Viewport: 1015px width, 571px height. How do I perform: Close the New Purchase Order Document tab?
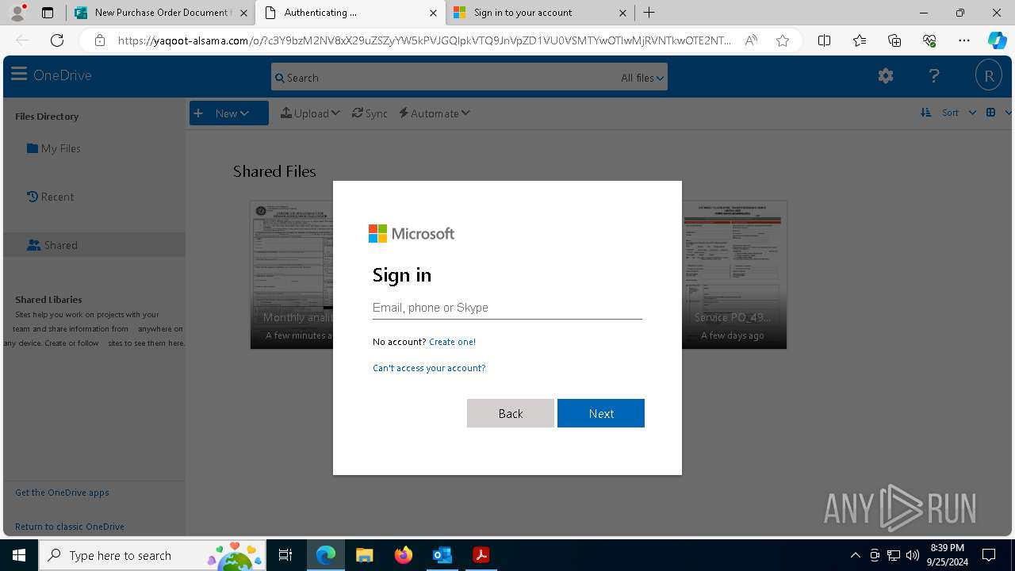click(x=243, y=13)
